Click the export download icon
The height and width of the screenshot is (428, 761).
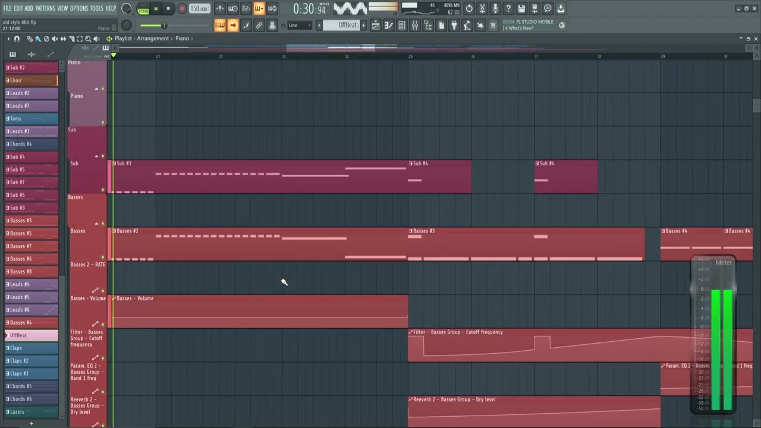pos(561,8)
